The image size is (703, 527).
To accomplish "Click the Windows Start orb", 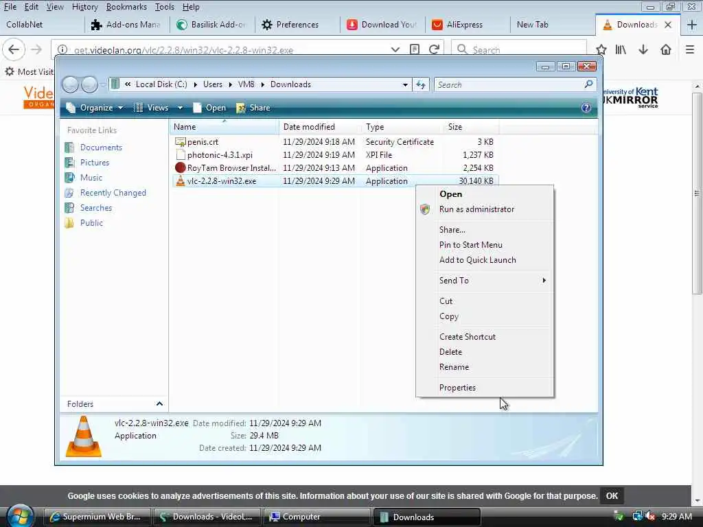I will (21, 516).
